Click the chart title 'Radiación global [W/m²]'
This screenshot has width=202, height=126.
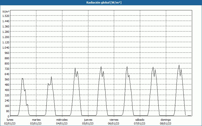(x=104, y=3)
